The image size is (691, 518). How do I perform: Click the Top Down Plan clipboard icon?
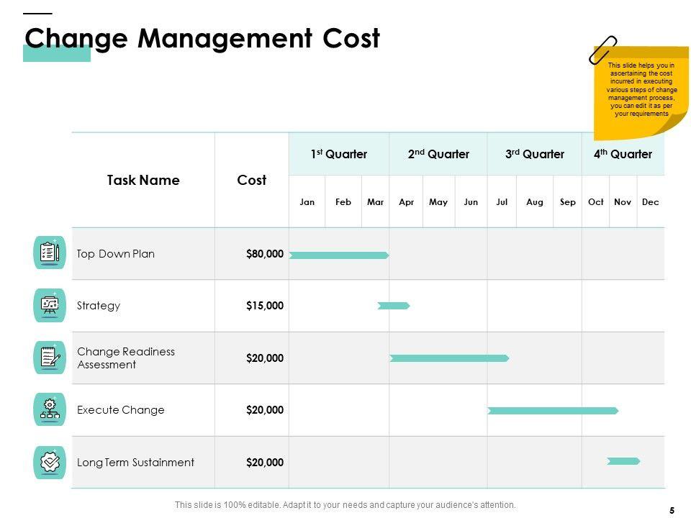(50, 253)
